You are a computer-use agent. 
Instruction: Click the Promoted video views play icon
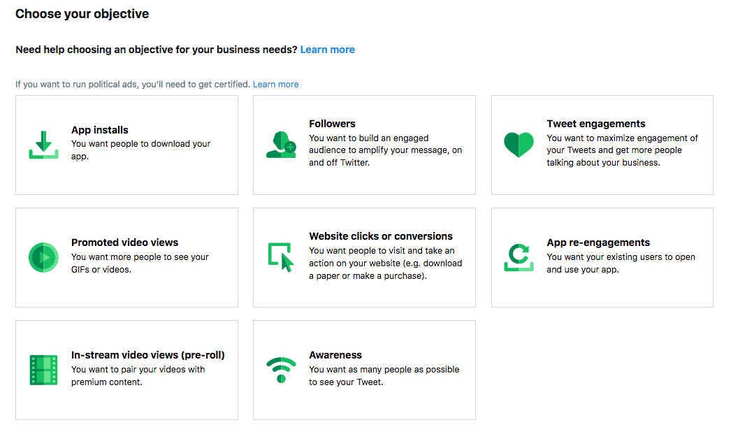43,257
